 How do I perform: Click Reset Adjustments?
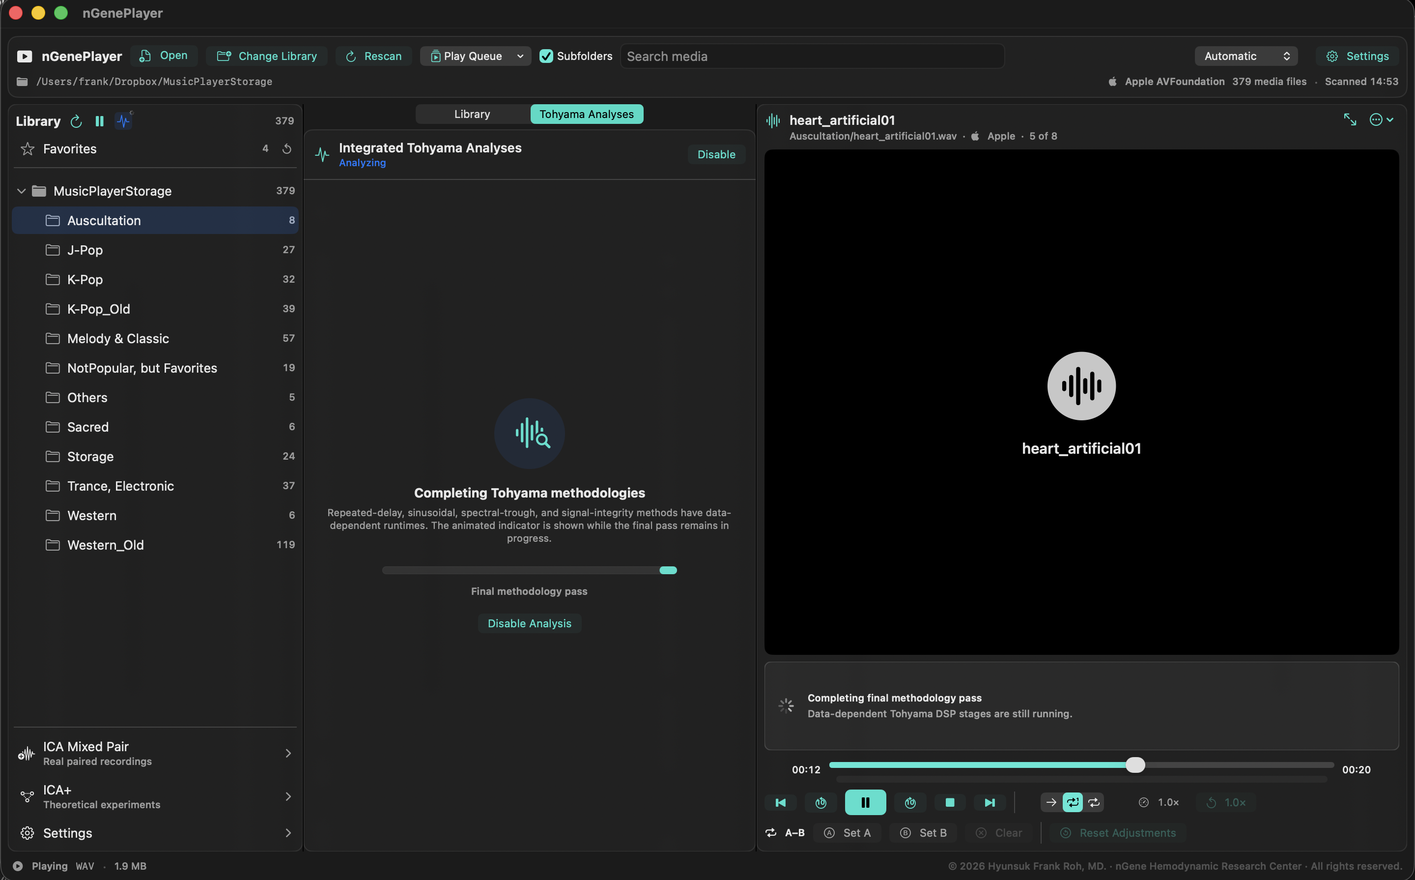(x=1118, y=833)
